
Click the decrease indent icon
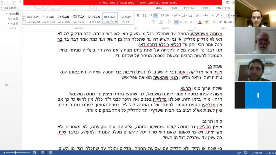pos(167,15)
